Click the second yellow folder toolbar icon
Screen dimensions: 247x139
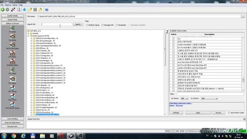coord(40,10)
